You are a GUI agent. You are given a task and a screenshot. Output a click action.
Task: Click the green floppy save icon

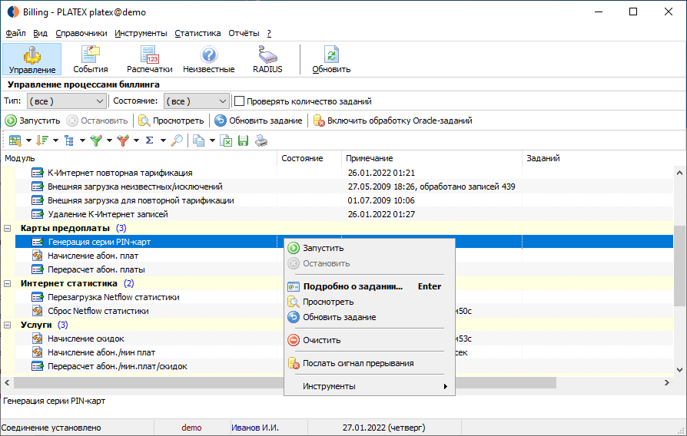pyautogui.click(x=243, y=140)
